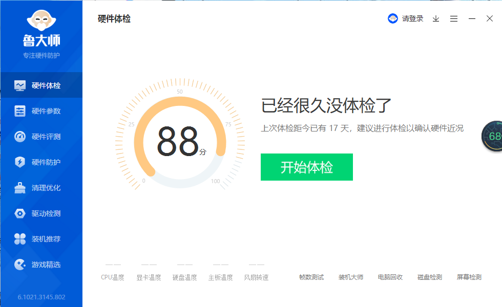The width and height of the screenshot is (502, 307).
Task: Run the 帧数测试 frame rate test
Action: (x=313, y=277)
